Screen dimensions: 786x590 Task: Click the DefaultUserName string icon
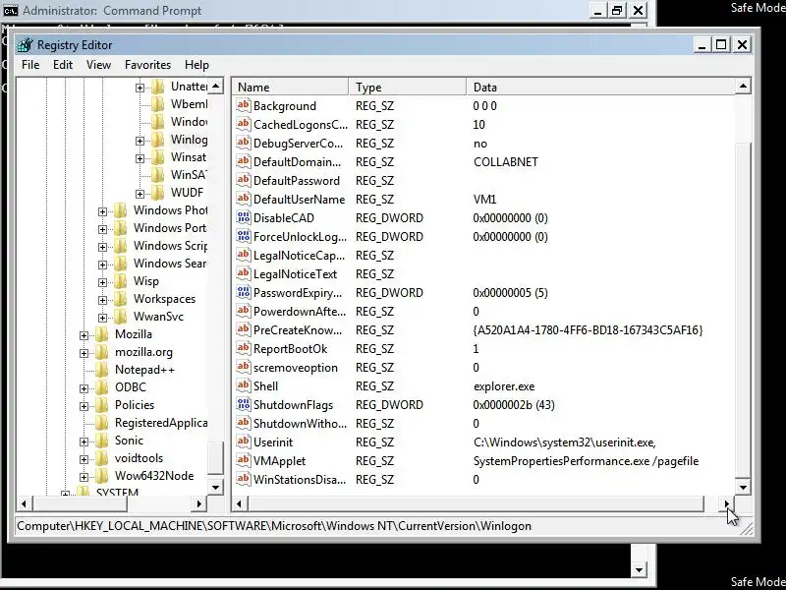point(243,199)
